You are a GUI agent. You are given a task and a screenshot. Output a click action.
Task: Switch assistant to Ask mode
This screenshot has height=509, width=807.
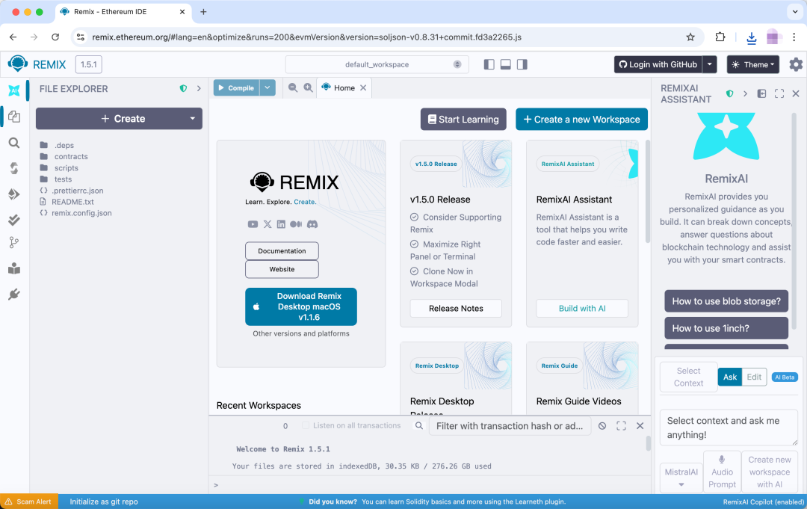point(730,377)
